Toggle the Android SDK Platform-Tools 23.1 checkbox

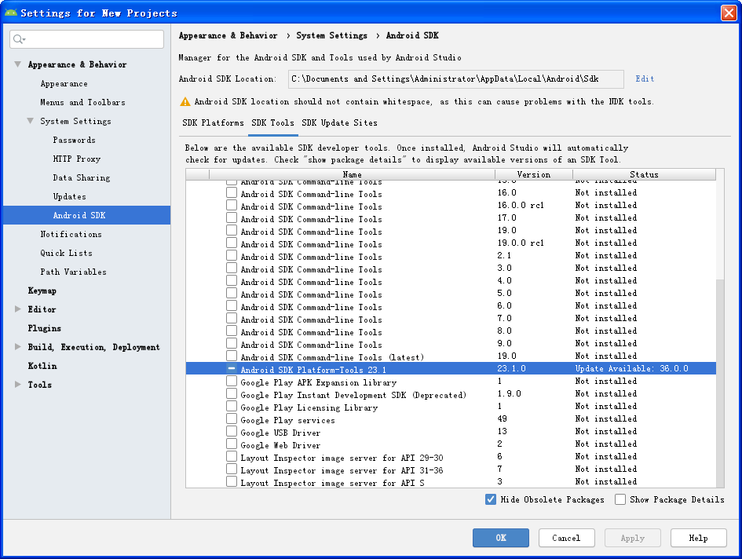pyautogui.click(x=232, y=368)
